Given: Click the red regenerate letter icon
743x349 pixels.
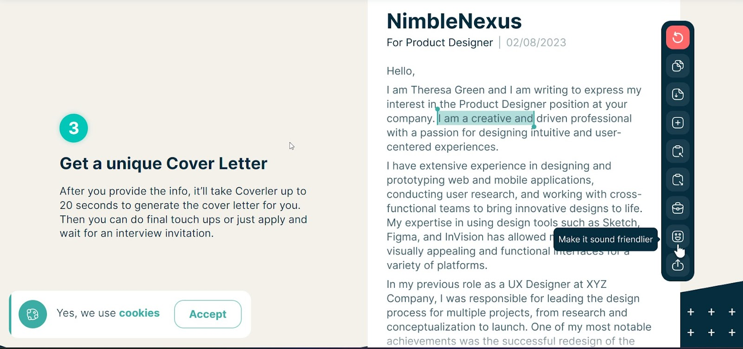Looking at the screenshot, I should tap(678, 37).
